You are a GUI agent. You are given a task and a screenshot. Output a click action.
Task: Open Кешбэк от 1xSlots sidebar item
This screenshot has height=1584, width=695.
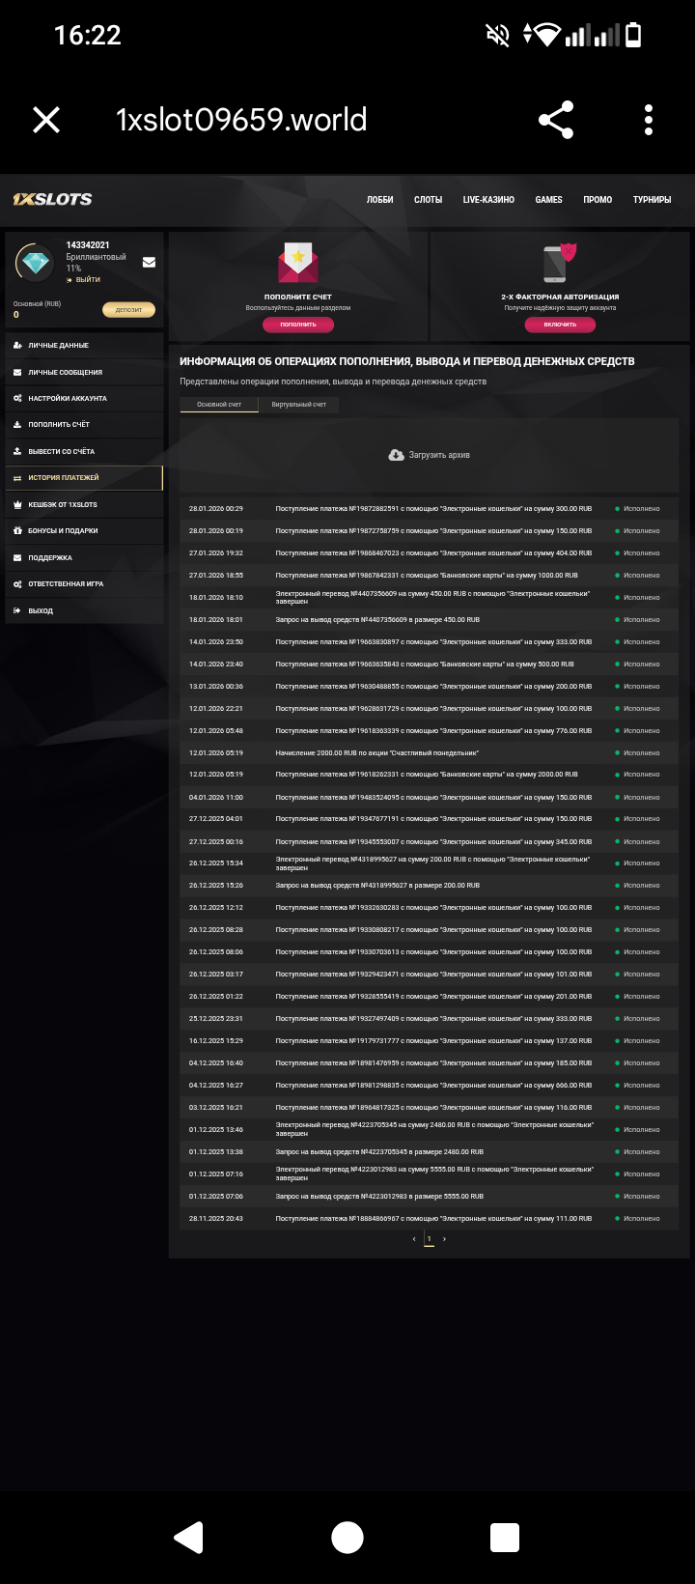84,504
